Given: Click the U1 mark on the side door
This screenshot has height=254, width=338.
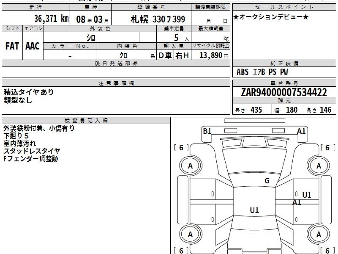Looking at the screenshot, I should click(x=306, y=195).
